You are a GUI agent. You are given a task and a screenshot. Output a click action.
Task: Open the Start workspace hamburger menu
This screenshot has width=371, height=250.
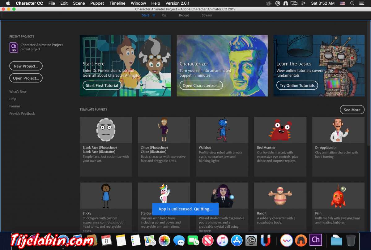(x=154, y=15)
